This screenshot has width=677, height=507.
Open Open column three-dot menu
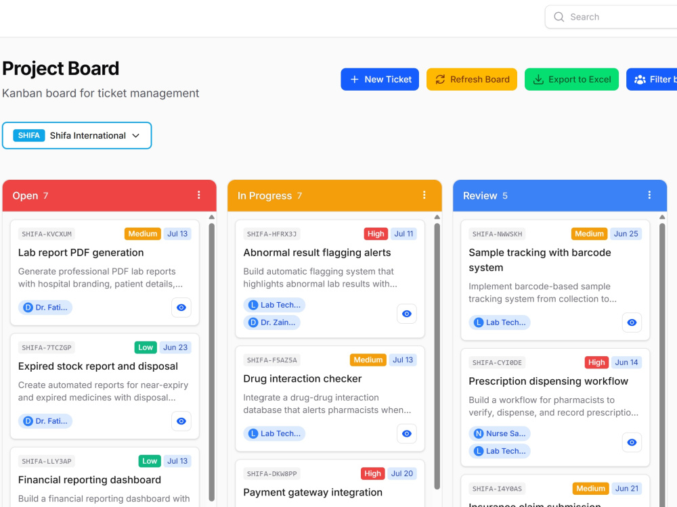198,195
